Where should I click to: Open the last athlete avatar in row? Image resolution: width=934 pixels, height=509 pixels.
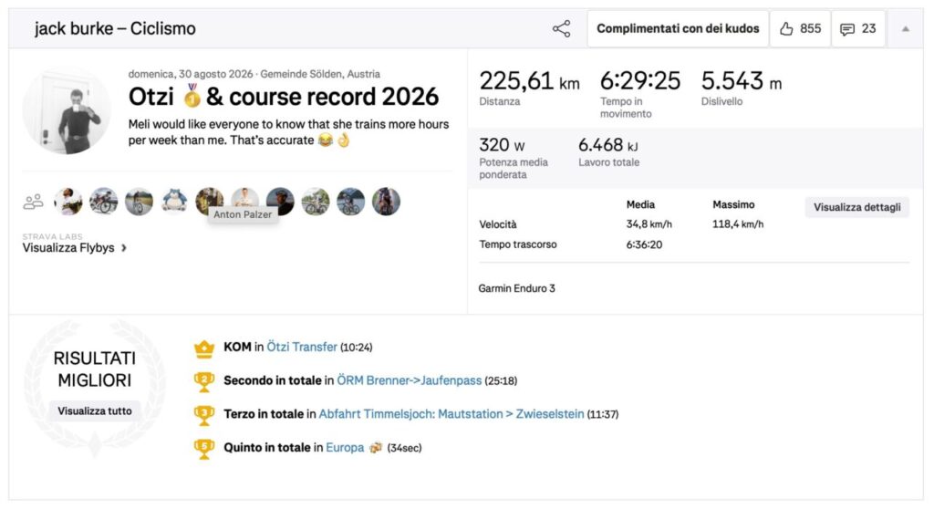(386, 202)
